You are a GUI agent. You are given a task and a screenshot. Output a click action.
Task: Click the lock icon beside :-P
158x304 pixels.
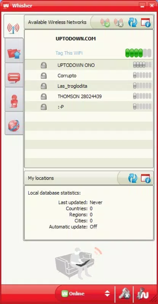tap(44, 107)
